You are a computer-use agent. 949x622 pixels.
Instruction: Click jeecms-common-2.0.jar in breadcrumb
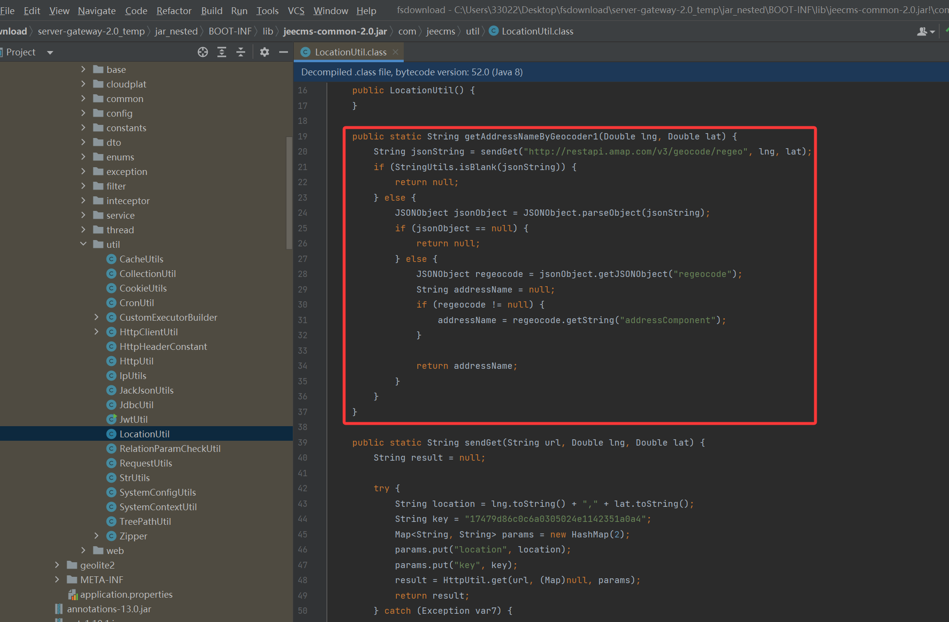[x=335, y=32]
